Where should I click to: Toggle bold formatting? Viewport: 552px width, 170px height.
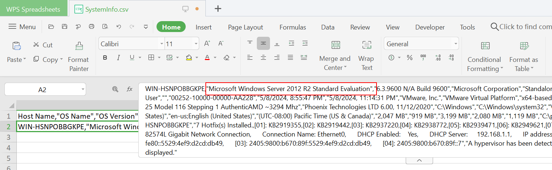[x=105, y=58]
